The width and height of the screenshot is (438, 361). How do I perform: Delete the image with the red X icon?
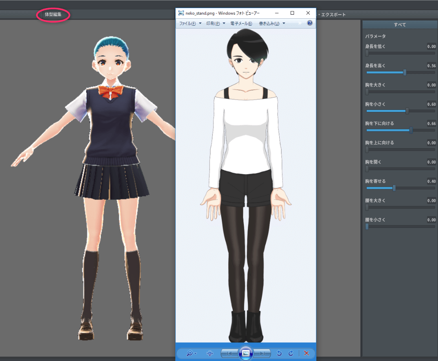[307, 353]
